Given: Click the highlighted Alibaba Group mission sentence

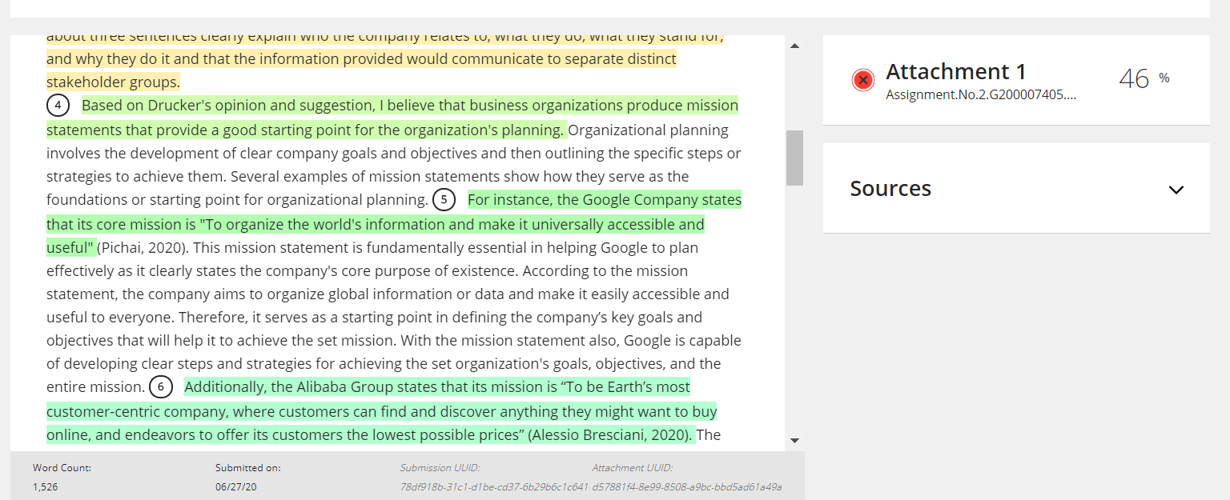Looking at the screenshot, I should coord(381,411).
